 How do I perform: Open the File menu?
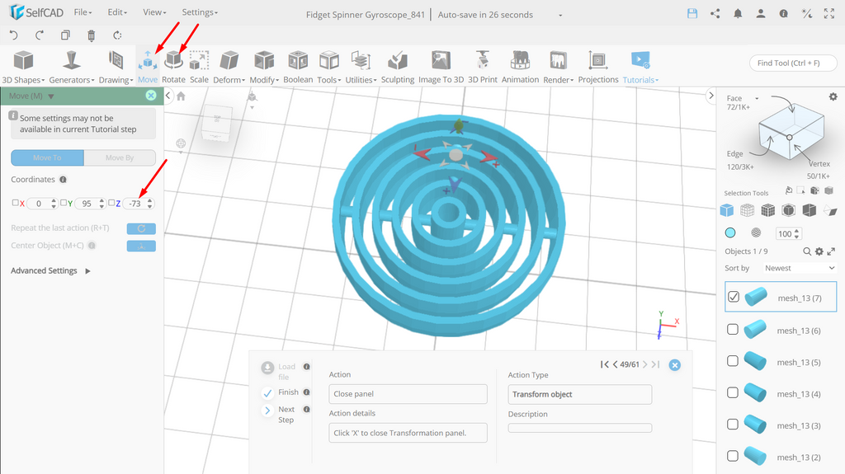tap(83, 12)
